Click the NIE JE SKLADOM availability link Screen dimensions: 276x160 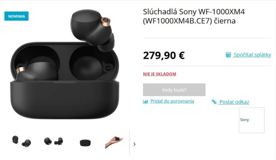coord(160,74)
